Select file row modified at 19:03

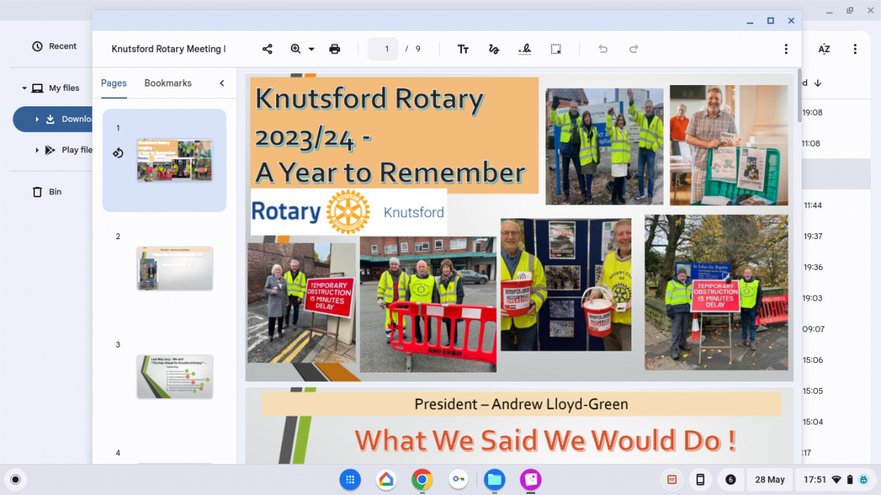click(x=837, y=298)
